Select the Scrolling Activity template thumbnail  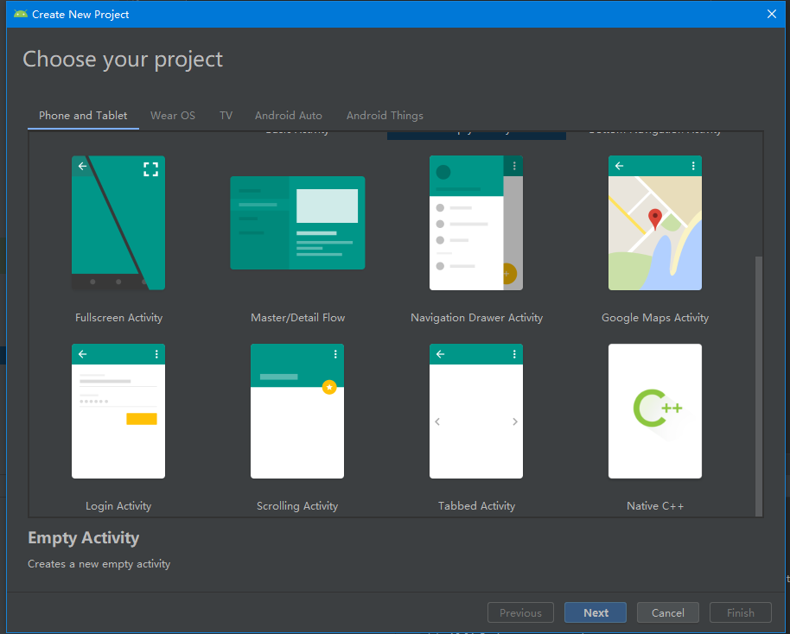pos(297,411)
